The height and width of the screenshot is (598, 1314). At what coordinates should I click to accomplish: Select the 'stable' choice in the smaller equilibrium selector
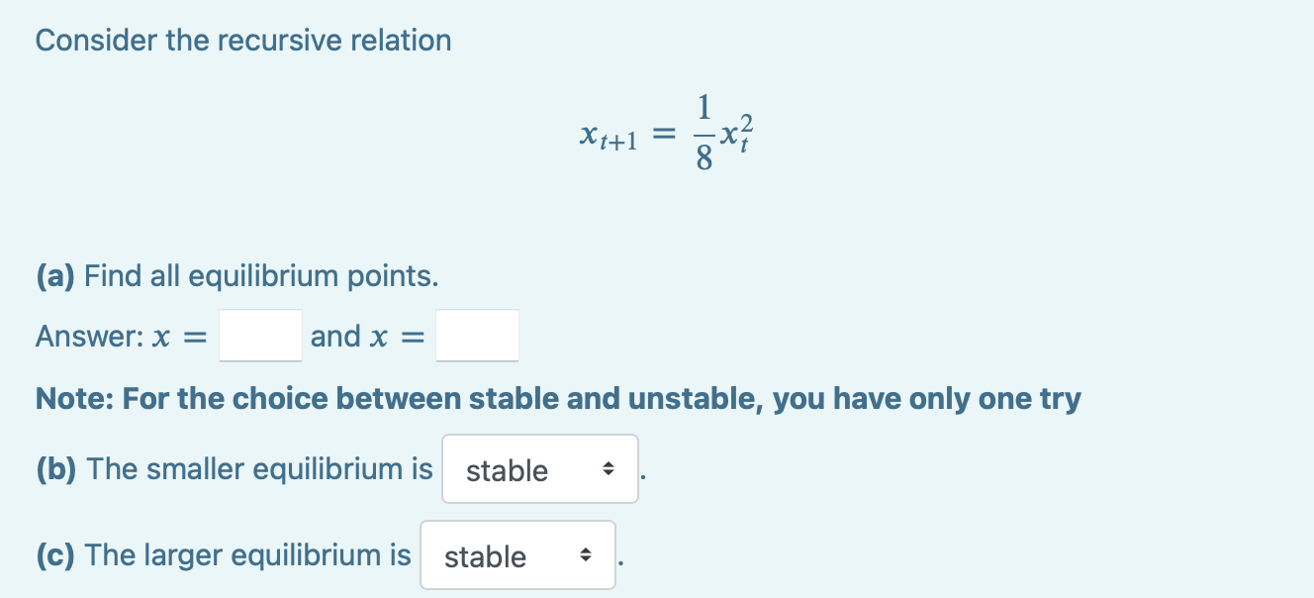pos(507,469)
